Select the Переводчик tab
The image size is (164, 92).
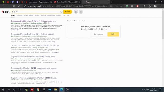point(51,15)
